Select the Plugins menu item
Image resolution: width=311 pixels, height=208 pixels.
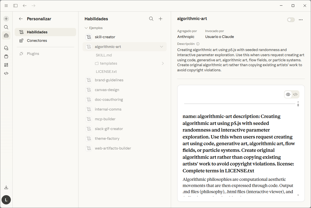[x=33, y=54]
